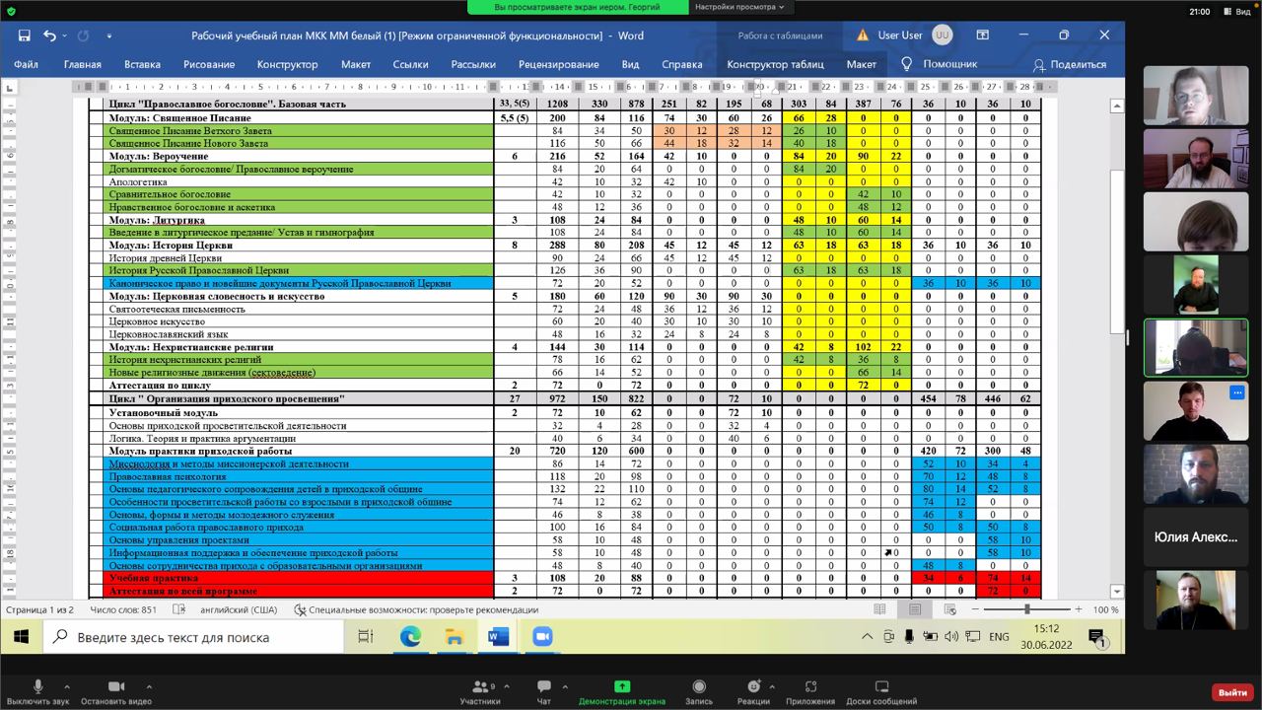The width and height of the screenshot is (1262, 710).
Task: Open the Реакции reactions icon
Action: (x=753, y=687)
